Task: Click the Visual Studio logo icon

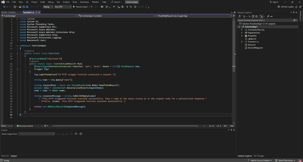Action: pyautogui.click(x=2, y=2)
